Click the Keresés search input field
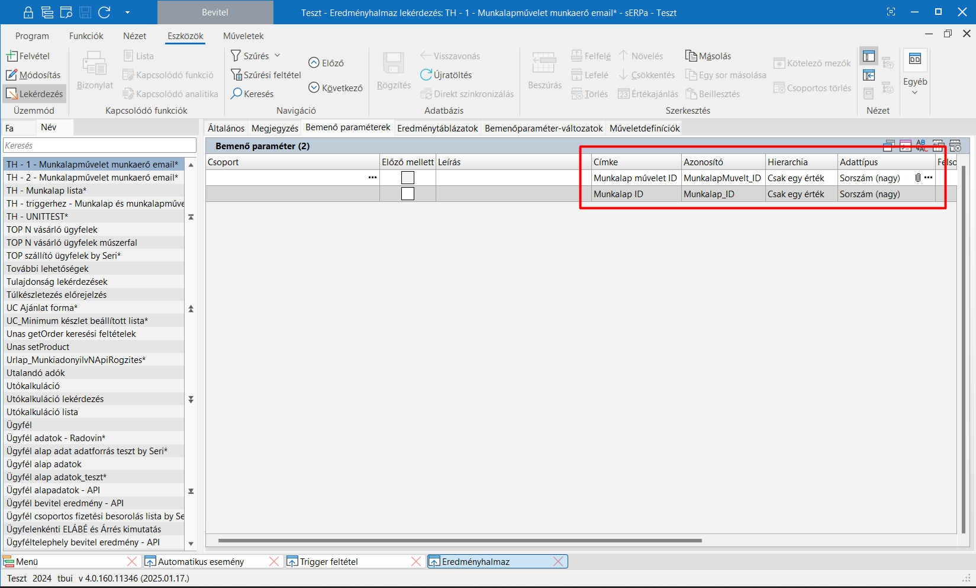 (x=99, y=145)
